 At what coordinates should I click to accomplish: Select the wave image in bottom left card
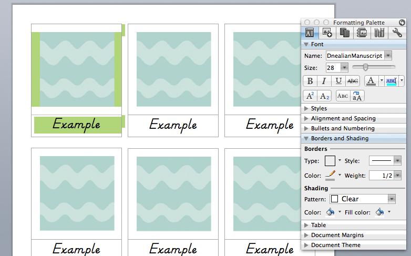pos(77,193)
